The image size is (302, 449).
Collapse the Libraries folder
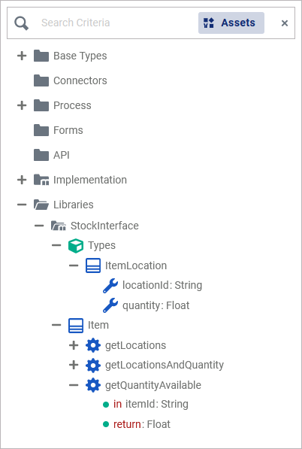pos(22,205)
